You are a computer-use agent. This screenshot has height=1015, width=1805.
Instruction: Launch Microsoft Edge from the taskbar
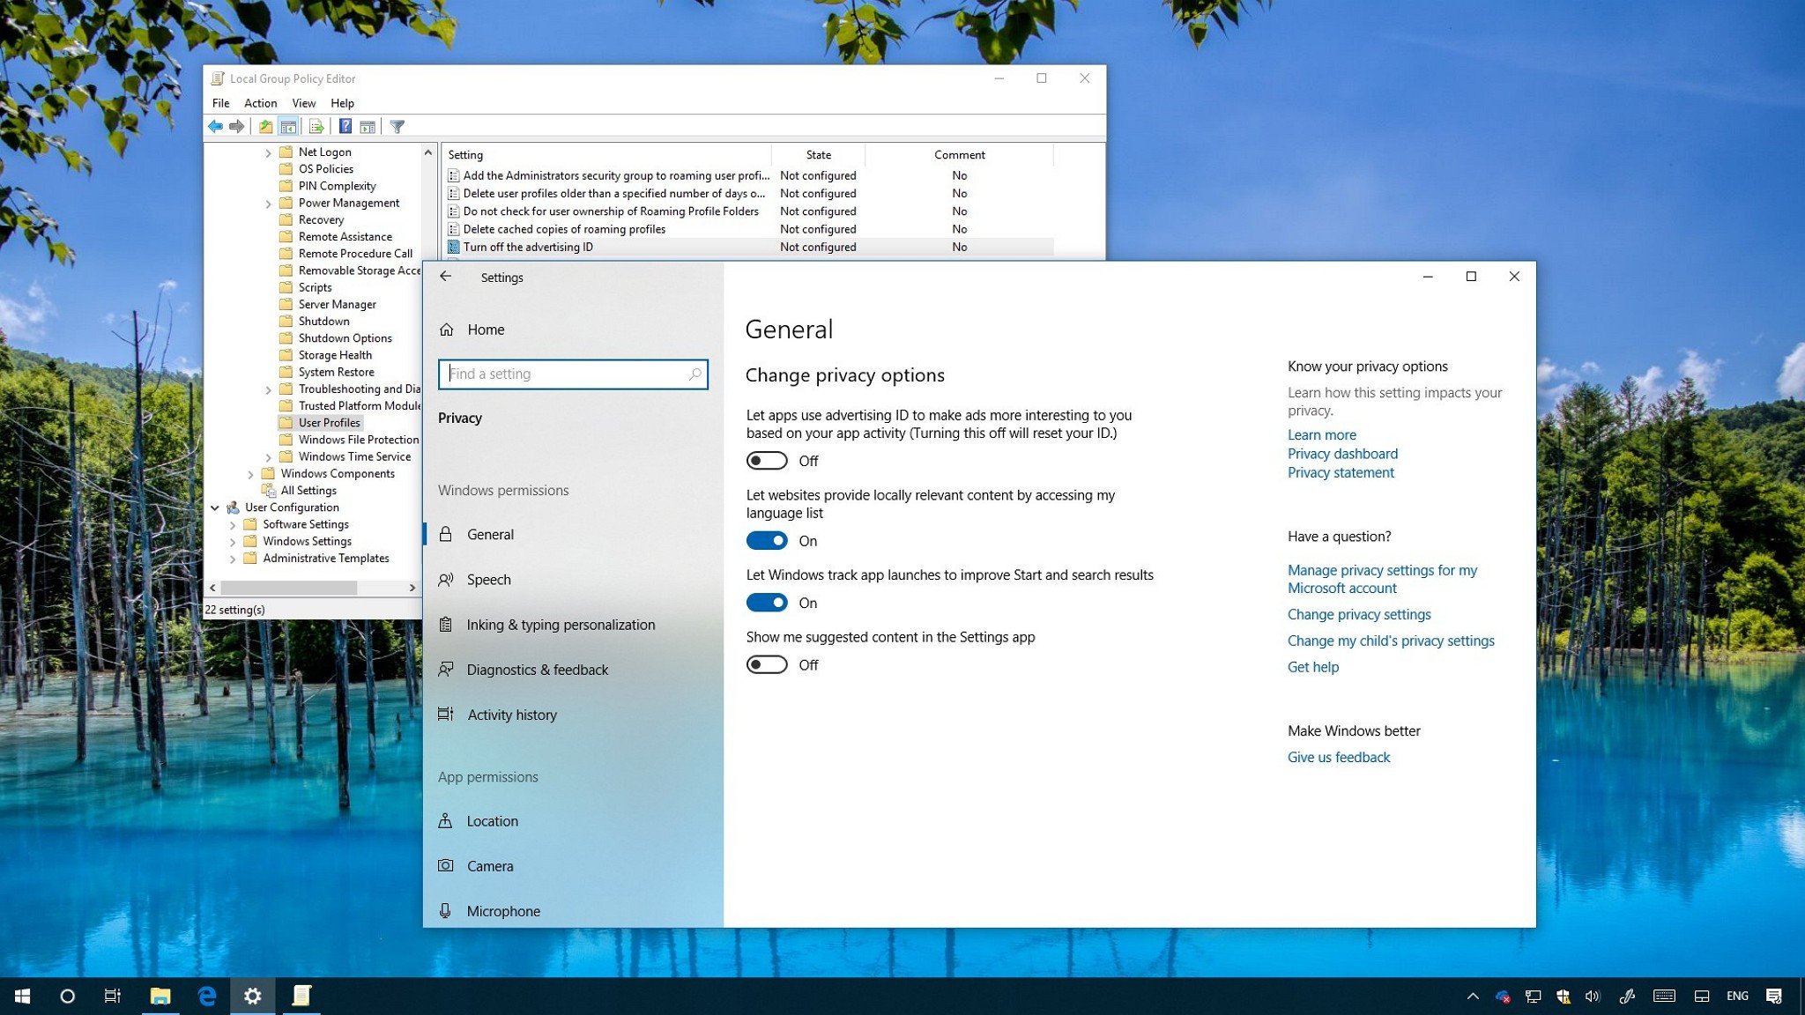click(x=207, y=996)
